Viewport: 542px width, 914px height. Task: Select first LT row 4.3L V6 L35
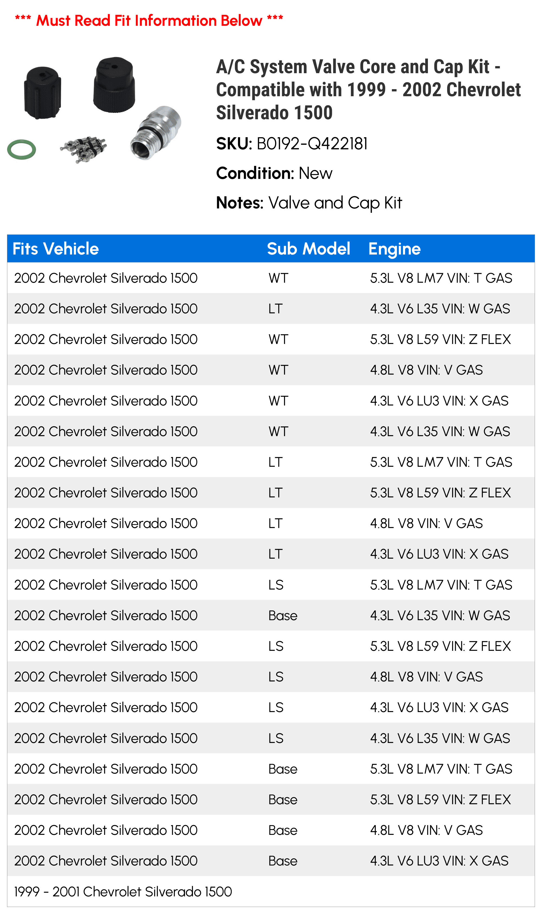(x=271, y=309)
